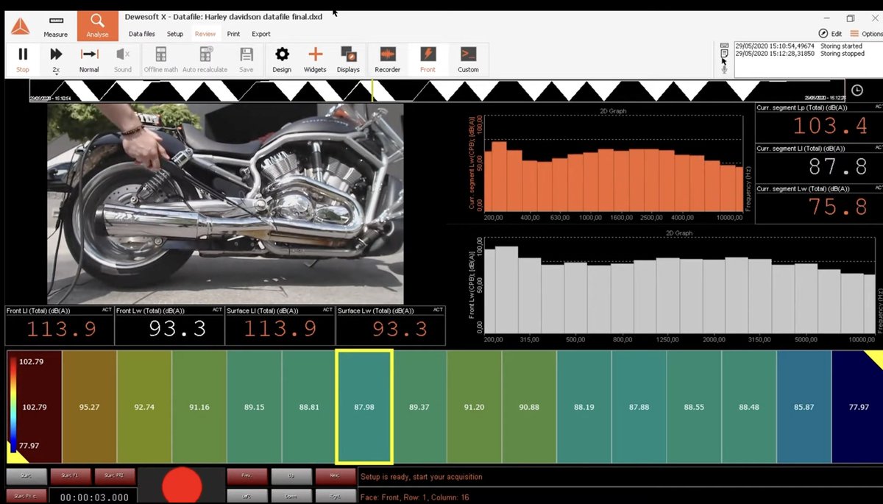Click the Prev. navigation button
Screen dimensions: 883x504
click(x=247, y=477)
